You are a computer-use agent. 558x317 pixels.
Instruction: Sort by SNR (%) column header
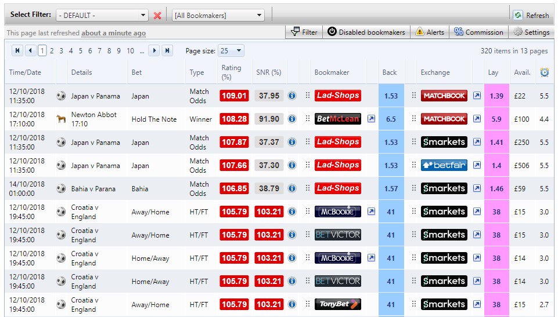click(269, 72)
